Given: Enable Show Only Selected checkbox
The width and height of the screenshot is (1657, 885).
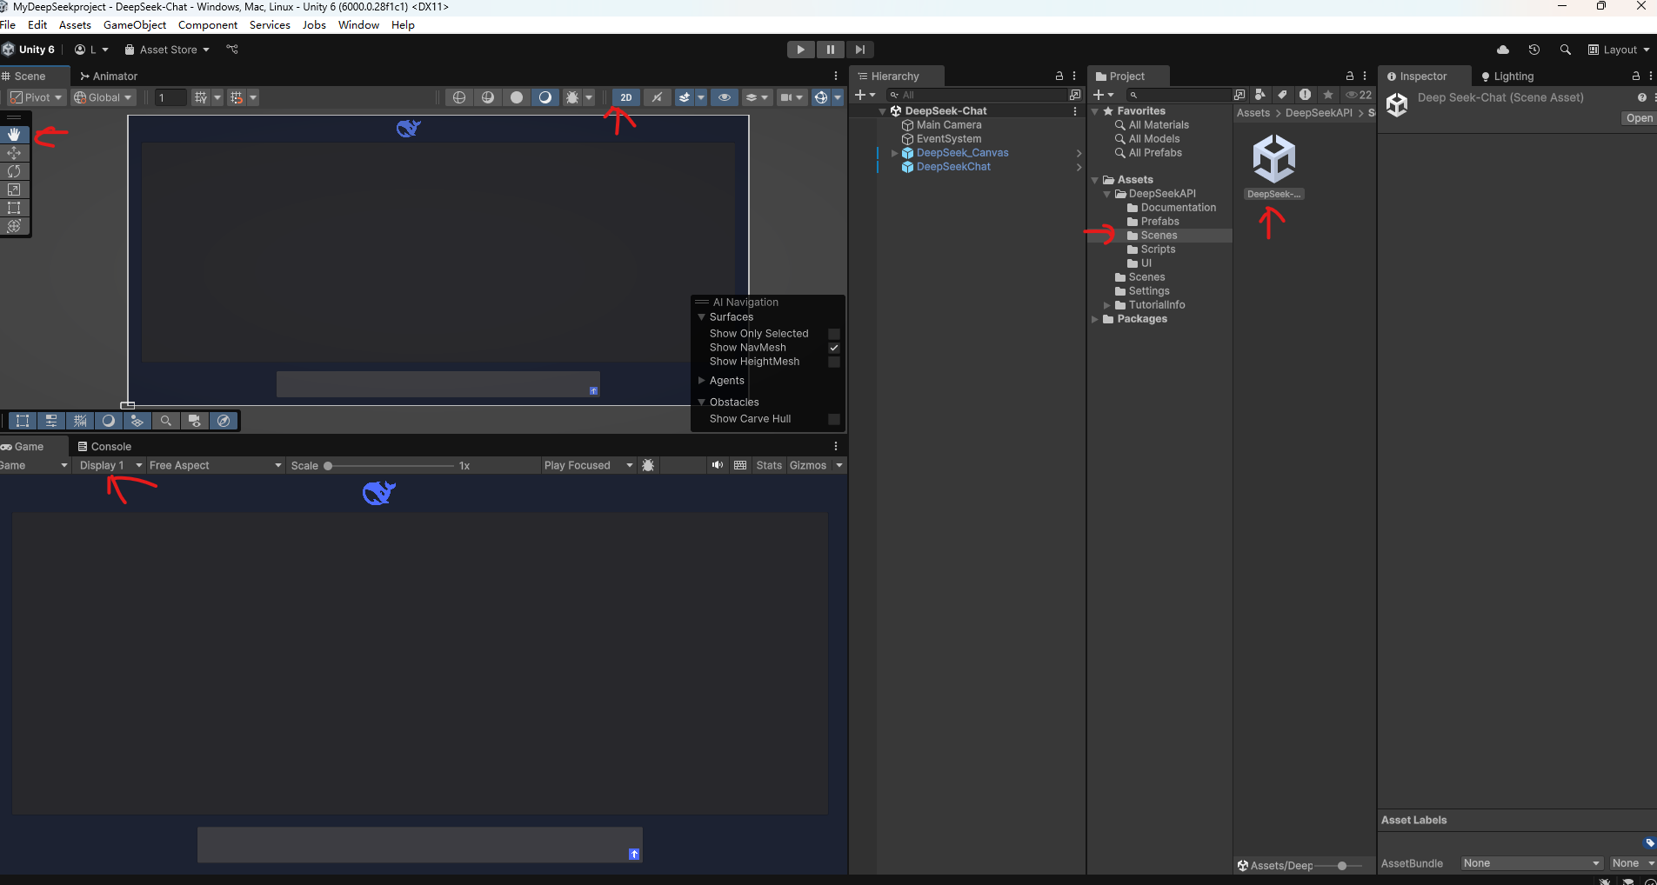Looking at the screenshot, I should pyautogui.click(x=834, y=334).
